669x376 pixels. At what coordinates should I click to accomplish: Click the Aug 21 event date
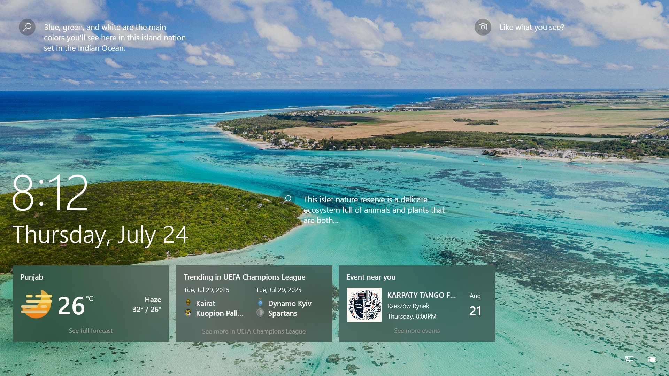pos(475,305)
